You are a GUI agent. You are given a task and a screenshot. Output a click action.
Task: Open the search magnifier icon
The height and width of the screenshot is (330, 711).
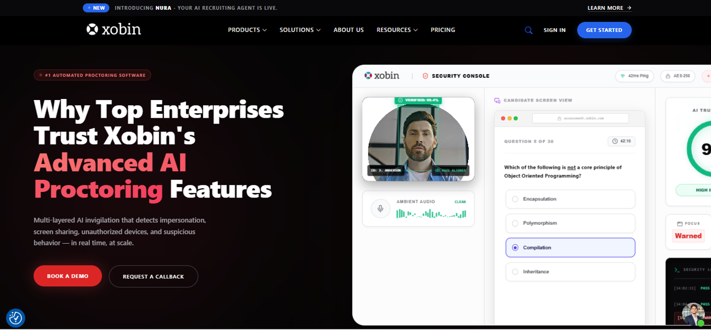pos(528,30)
